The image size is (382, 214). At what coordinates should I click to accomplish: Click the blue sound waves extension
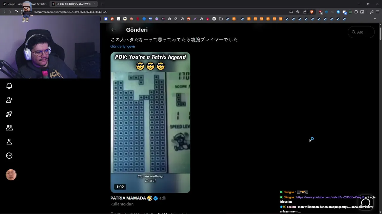coord(326,12)
